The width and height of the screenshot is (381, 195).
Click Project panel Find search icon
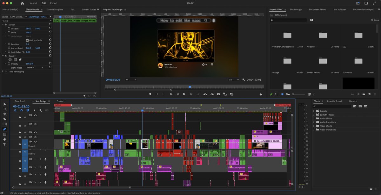point(359,94)
